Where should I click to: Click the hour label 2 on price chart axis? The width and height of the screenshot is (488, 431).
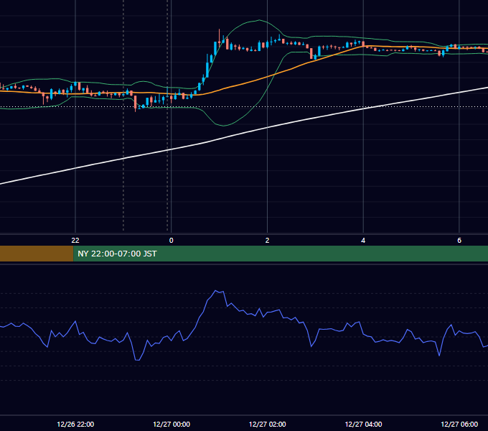tap(268, 240)
